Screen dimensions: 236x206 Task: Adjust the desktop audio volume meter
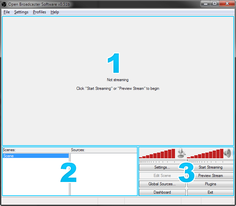coord(205,154)
